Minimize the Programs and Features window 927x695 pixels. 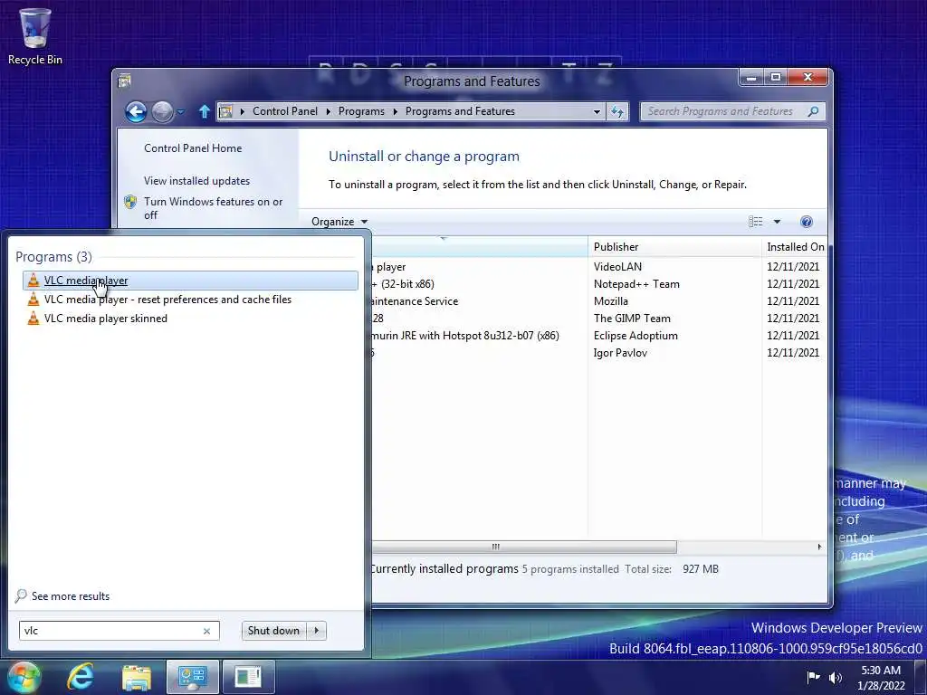(x=751, y=78)
